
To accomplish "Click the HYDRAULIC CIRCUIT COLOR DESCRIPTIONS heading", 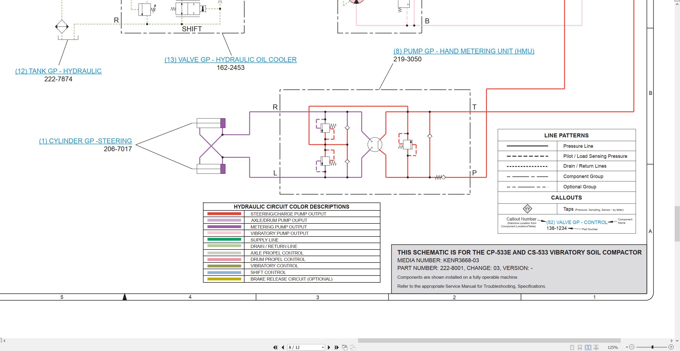I will [x=291, y=206].
